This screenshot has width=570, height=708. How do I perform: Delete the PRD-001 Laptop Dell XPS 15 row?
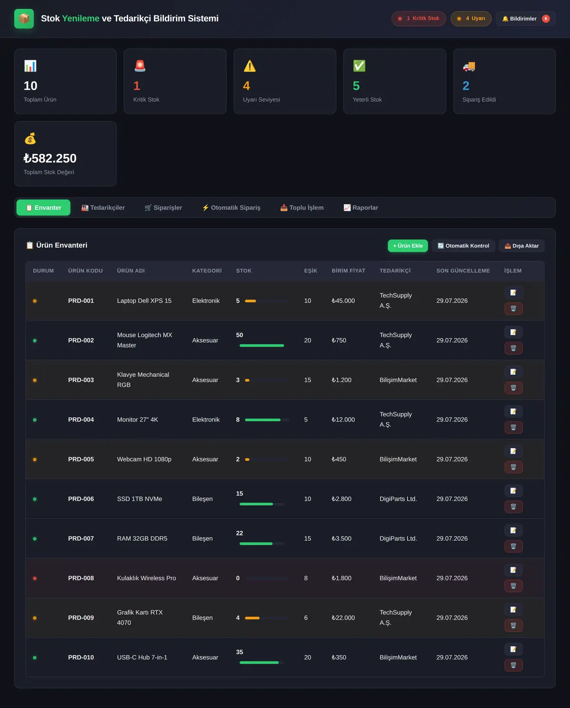513,309
